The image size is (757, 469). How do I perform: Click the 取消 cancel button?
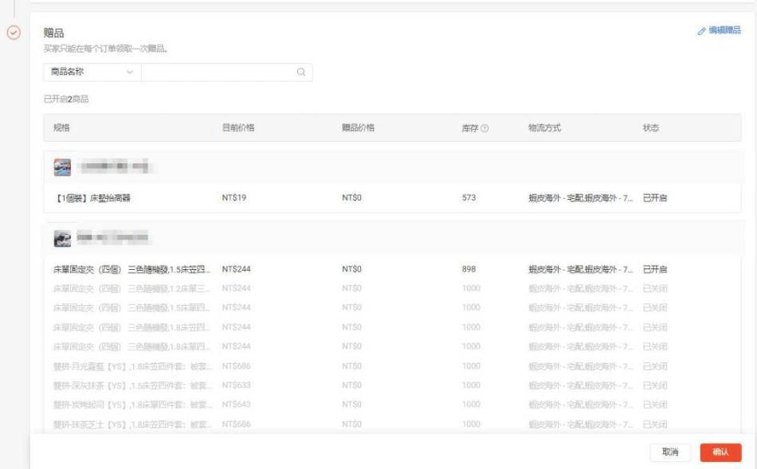(670, 452)
